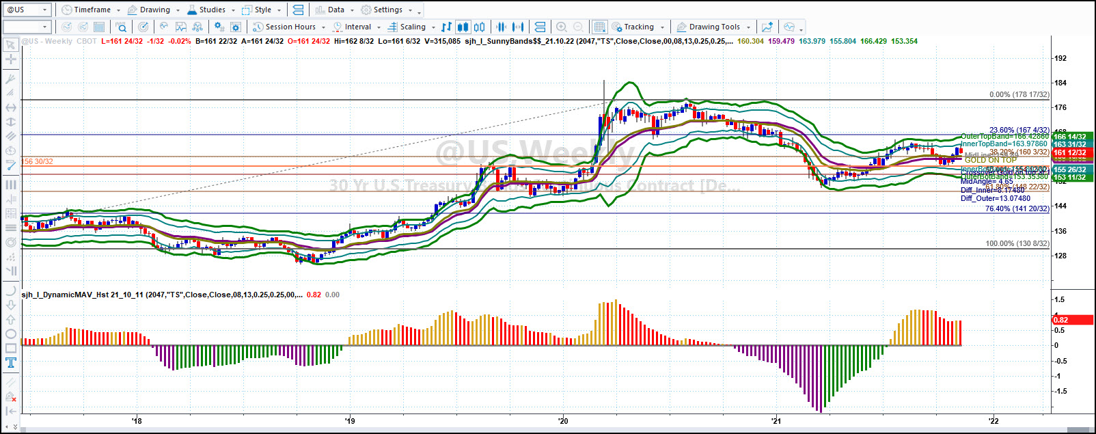The image size is (1096, 434).
Task: Select the highlighted blue retracement drawing tool
Action: point(11,165)
